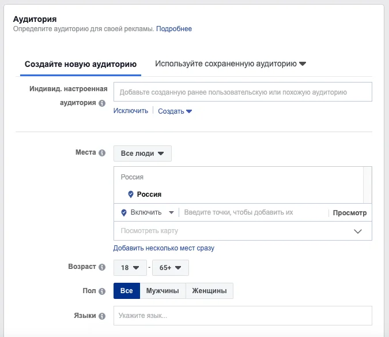Click info icon beside Возраст label
389x337 pixels.
pyautogui.click(x=102, y=268)
